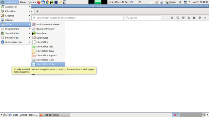
Task: Click the yellow pencil notes panel launcher
Action: click(60, 2)
